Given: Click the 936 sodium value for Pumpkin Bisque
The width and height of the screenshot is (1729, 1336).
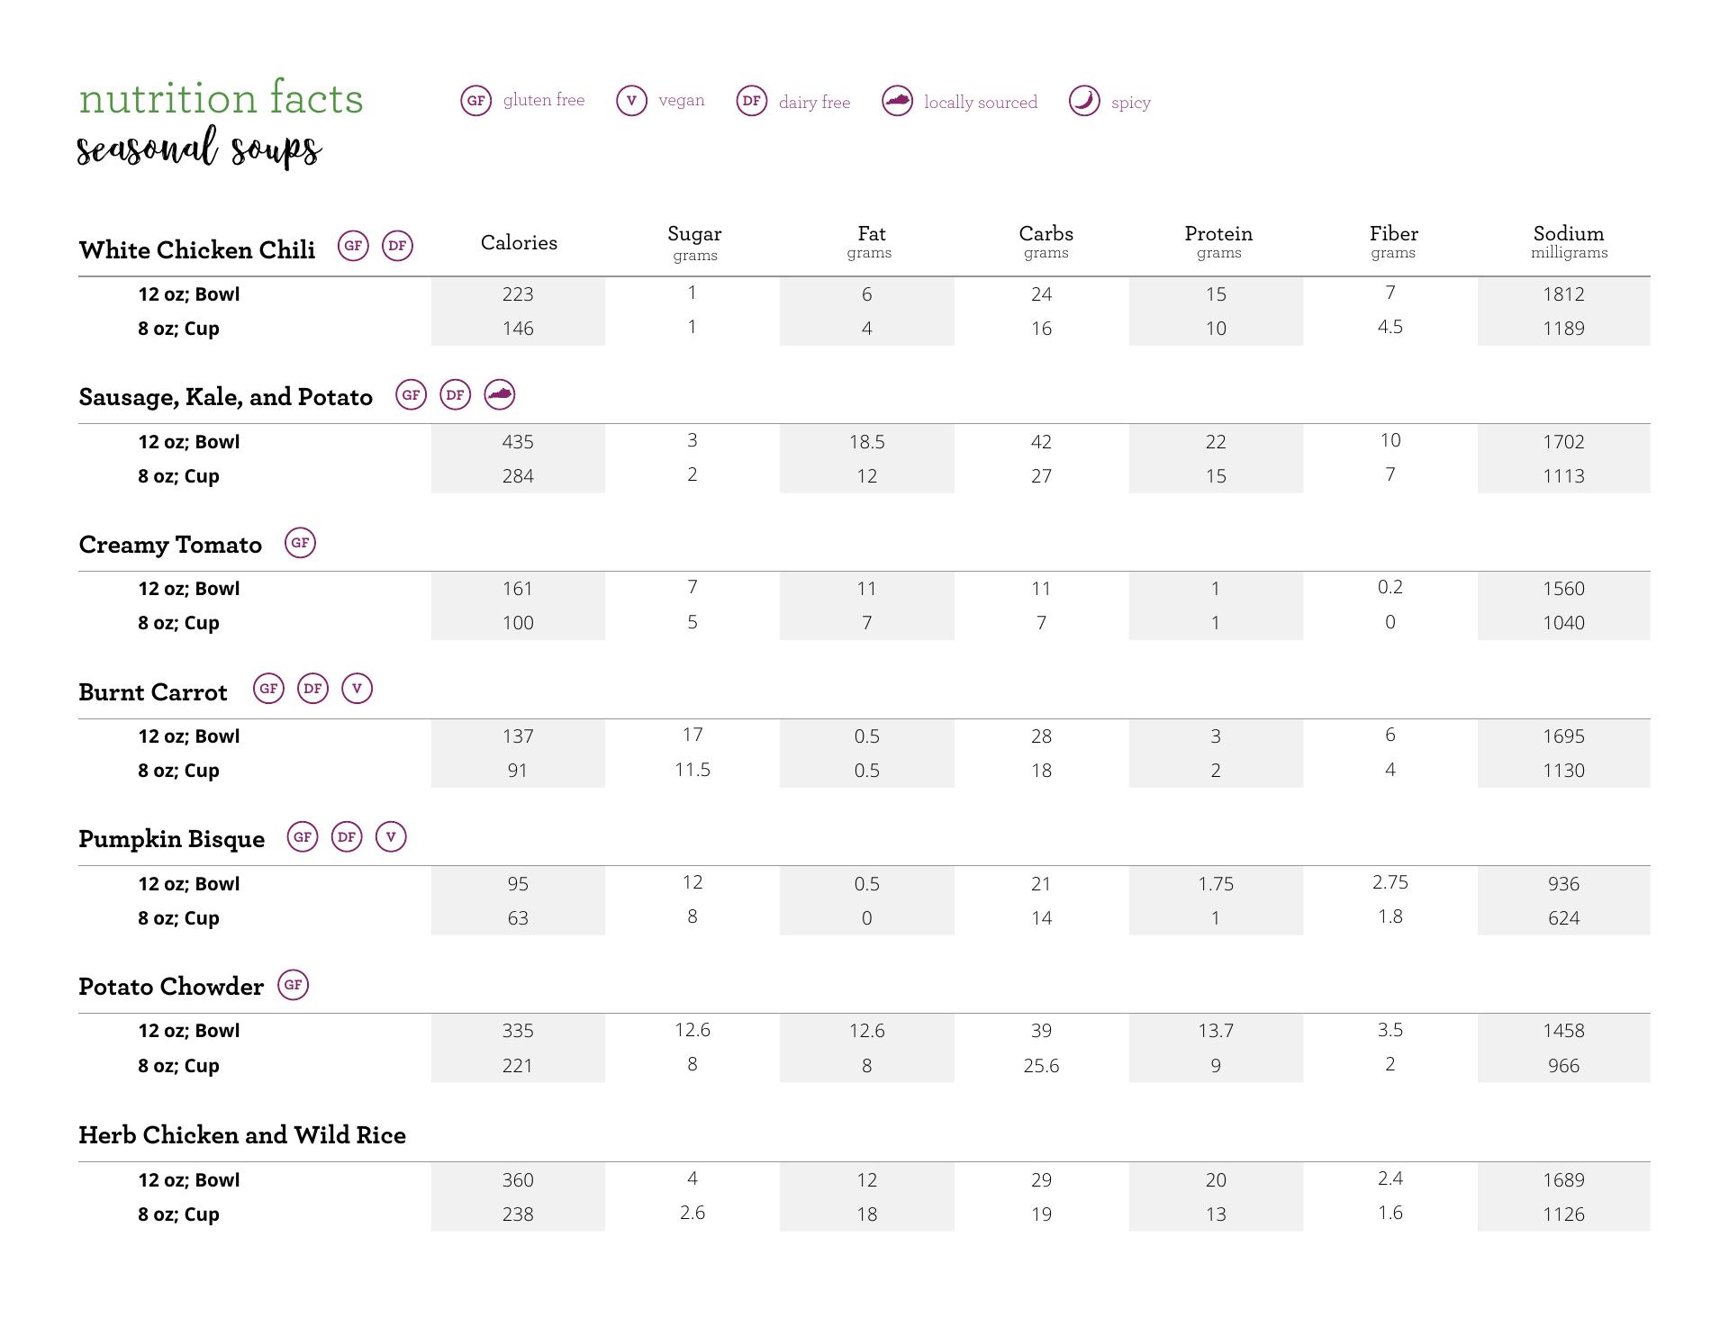Looking at the screenshot, I should click(x=1563, y=884).
